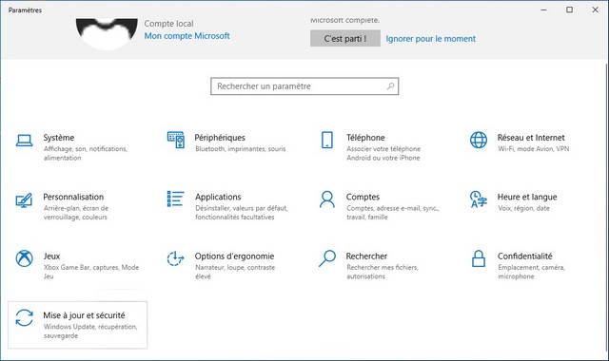Viewport: 609px width, 361px height.
Task: Click the Options d'ergonomie title text
Action: [x=235, y=256]
